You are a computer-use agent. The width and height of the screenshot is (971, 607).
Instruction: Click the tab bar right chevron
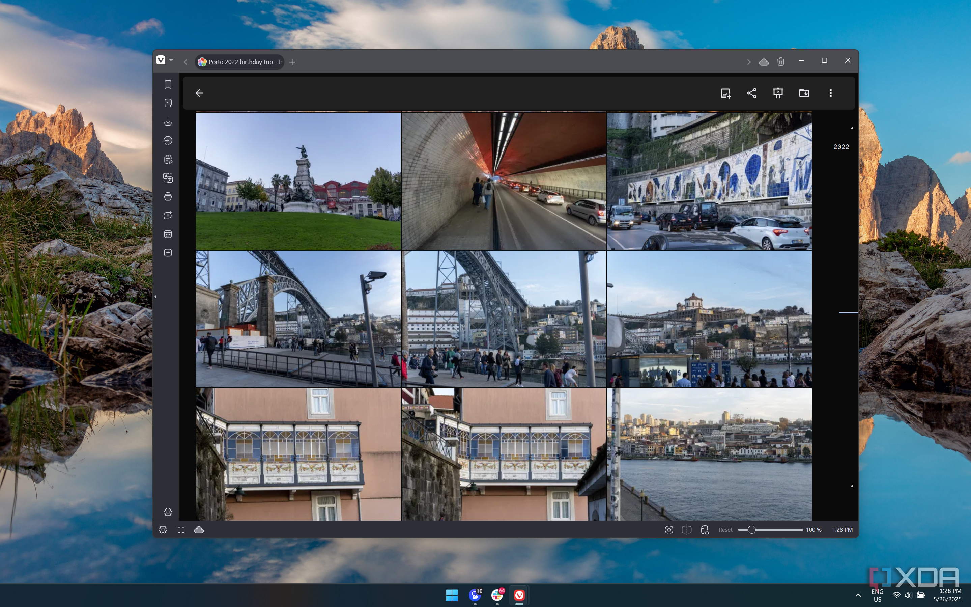749,62
